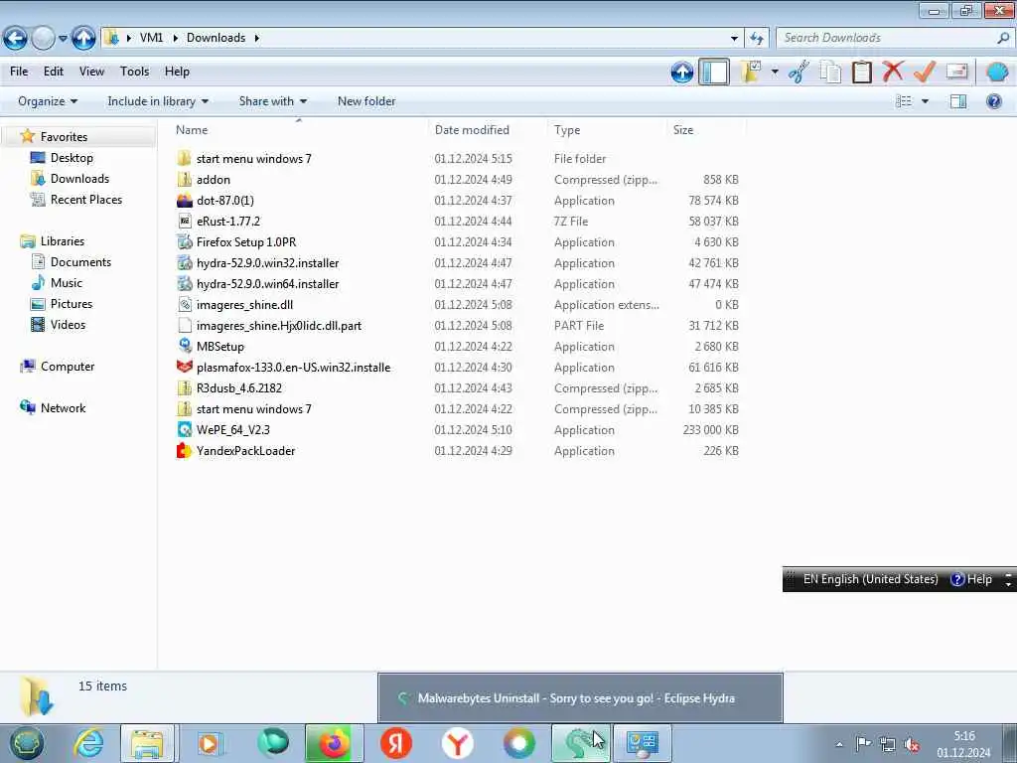Expand Include in library dropdown
This screenshot has height=763, width=1017.
point(158,101)
